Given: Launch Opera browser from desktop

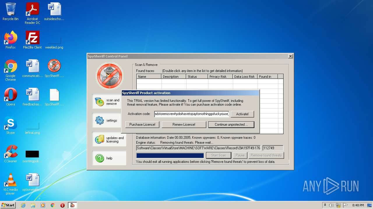Looking at the screenshot, I should tap(10, 97).
